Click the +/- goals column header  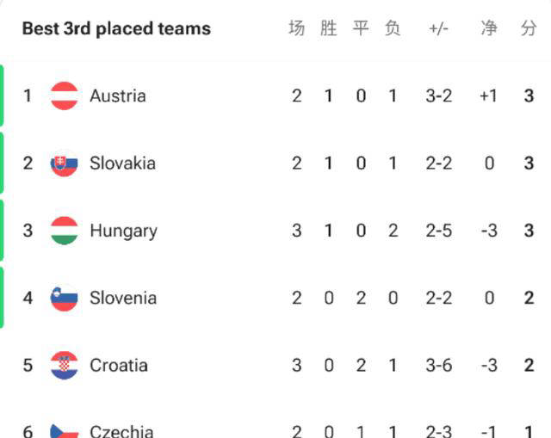tap(438, 28)
